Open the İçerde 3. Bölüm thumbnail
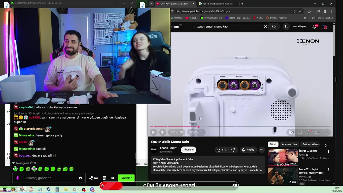Screen dimensions: 343x193 click(x=282, y=158)
